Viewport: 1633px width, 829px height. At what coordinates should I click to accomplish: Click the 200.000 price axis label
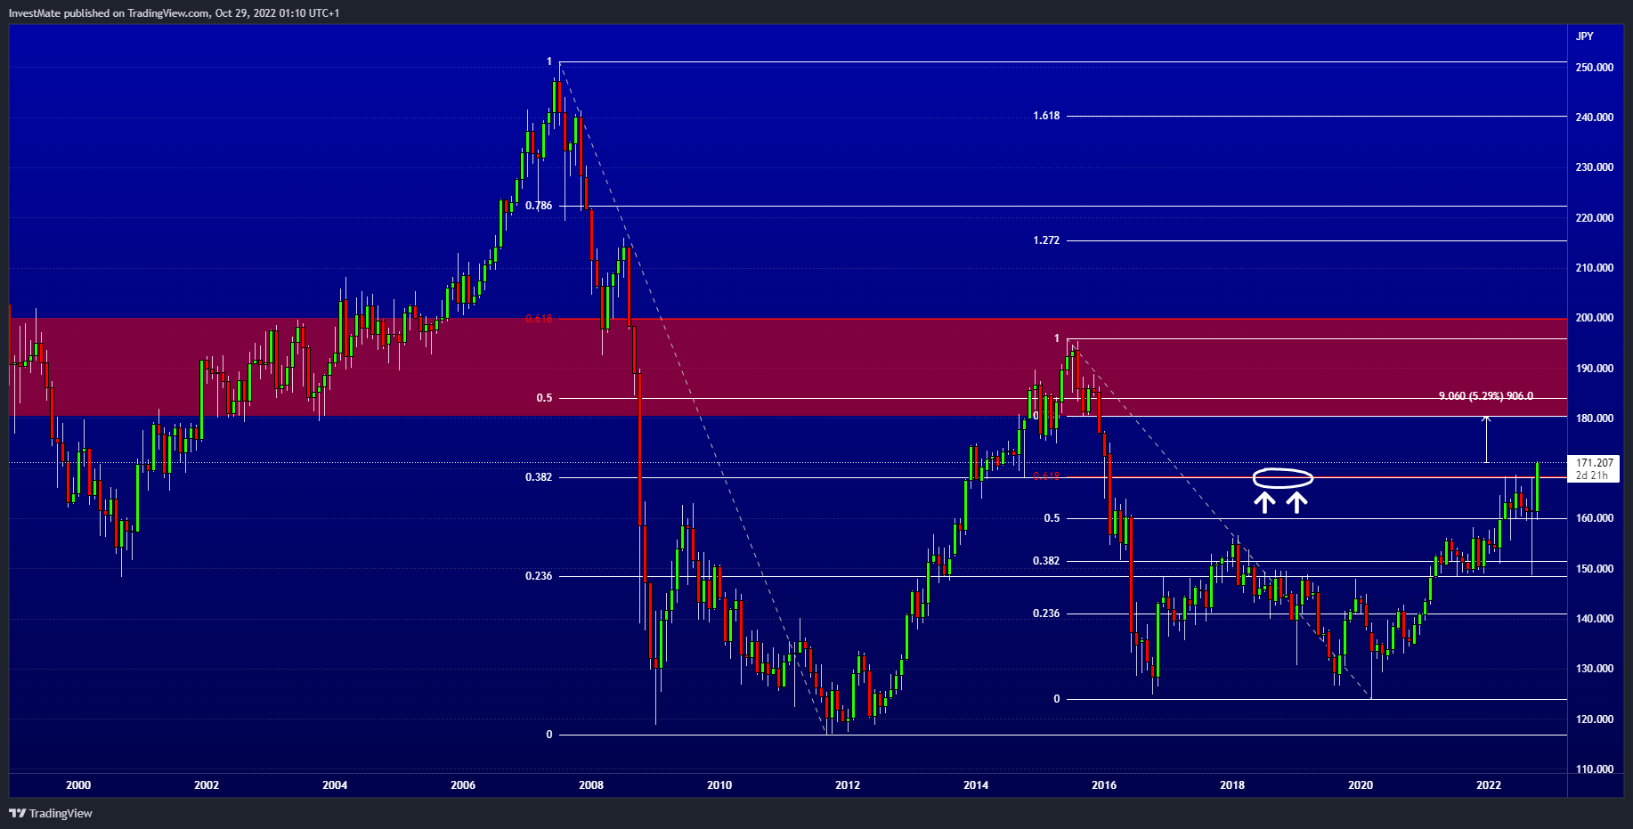coord(1594,318)
